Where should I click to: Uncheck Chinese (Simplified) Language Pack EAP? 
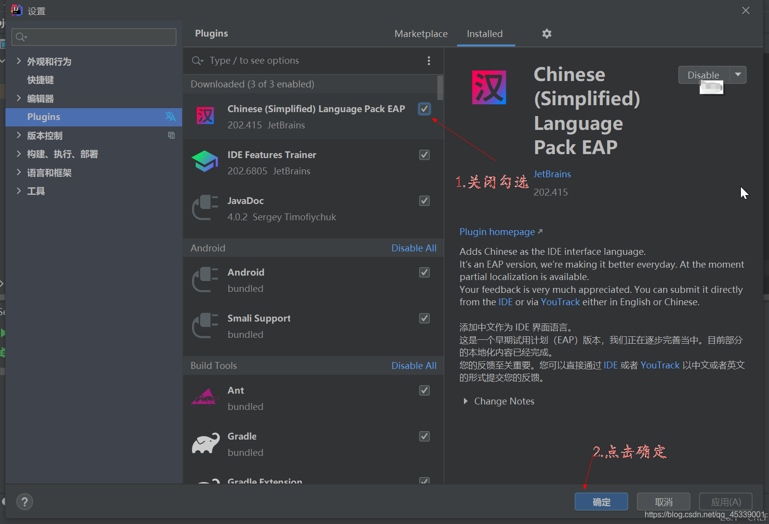[424, 109]
